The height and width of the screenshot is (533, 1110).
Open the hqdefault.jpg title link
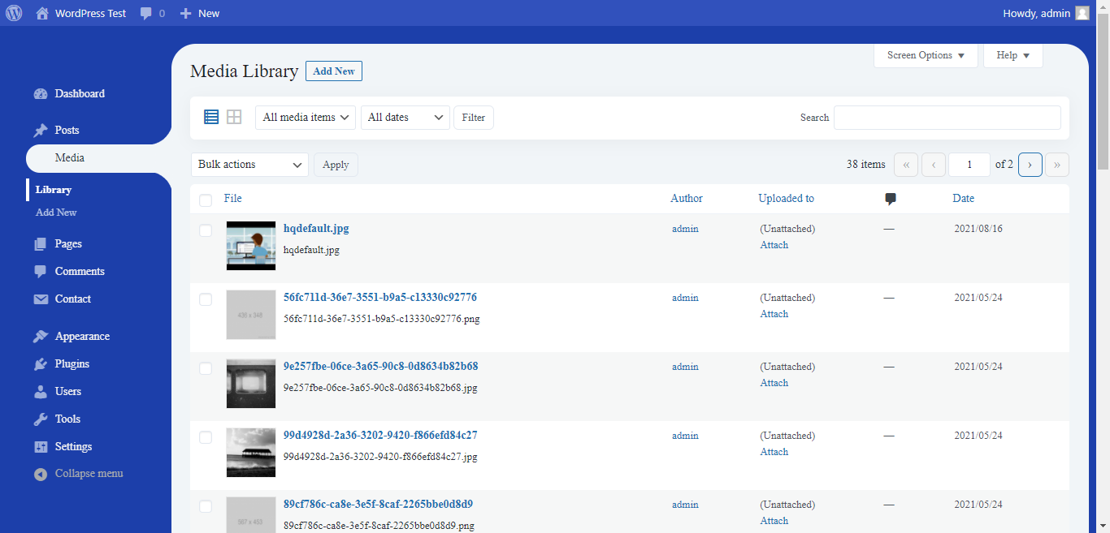coord(316,229)
